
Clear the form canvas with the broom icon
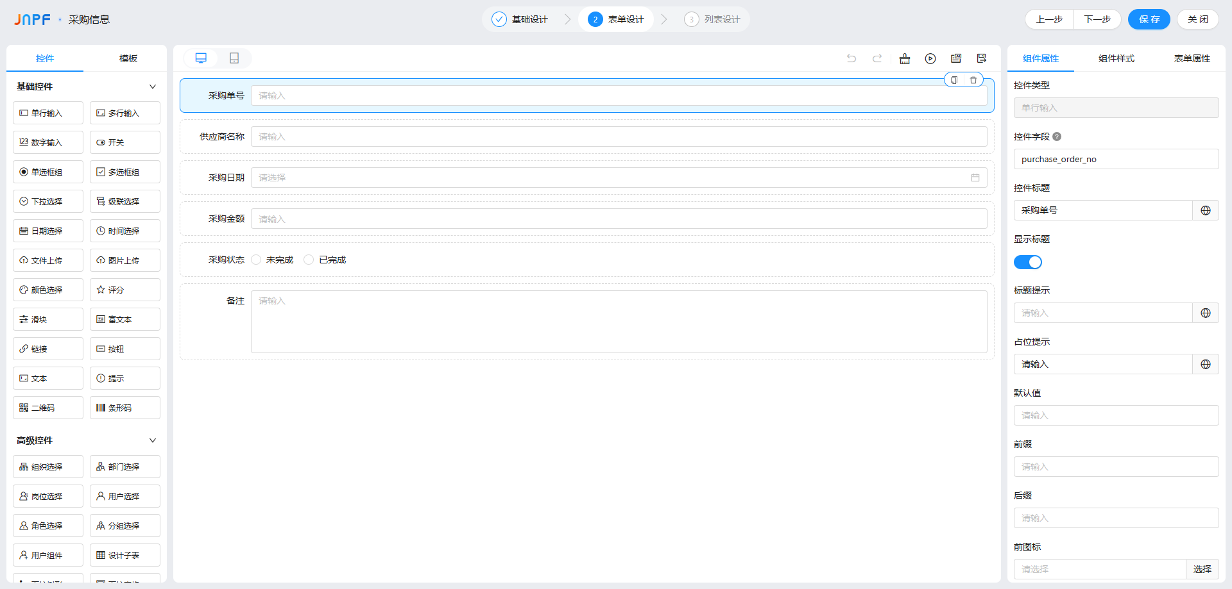click(x=905, y=58)
